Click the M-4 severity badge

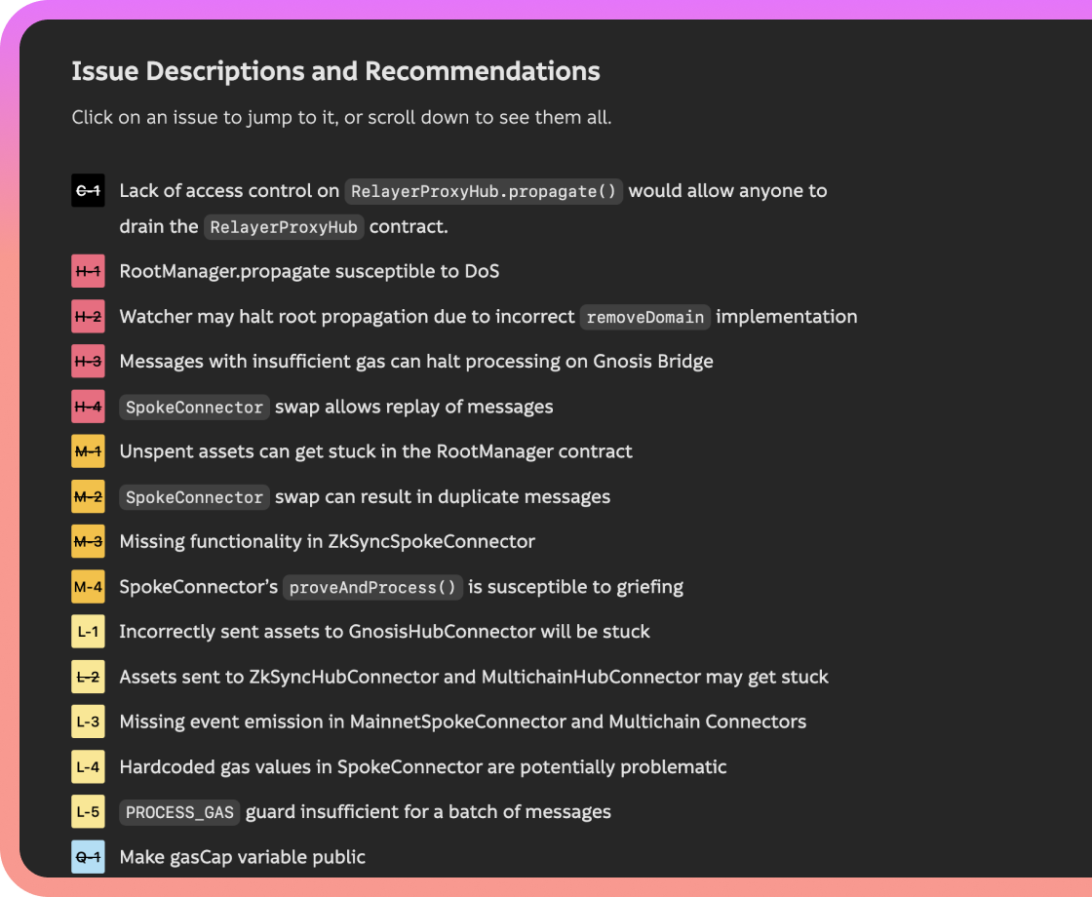[88, 586]
